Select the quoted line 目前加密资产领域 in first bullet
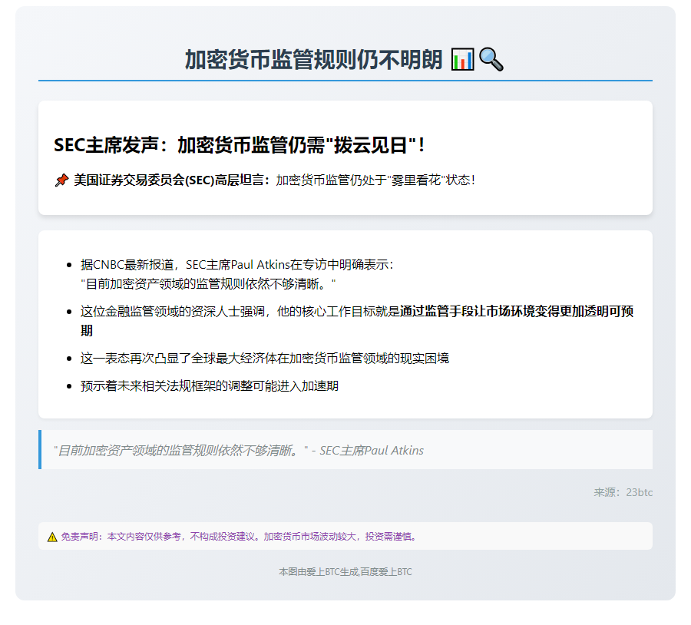Image resolution: width=691 pixels, height=625 pixels. coord(208,284)
